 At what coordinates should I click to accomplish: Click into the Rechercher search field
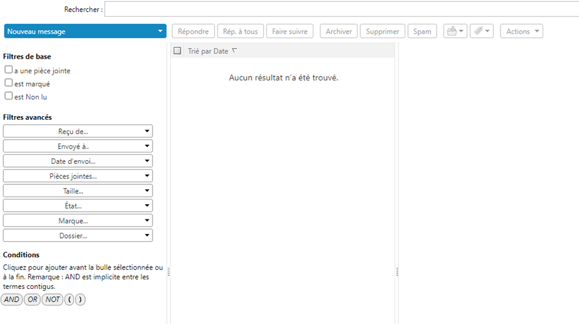[x=342, y=10]
